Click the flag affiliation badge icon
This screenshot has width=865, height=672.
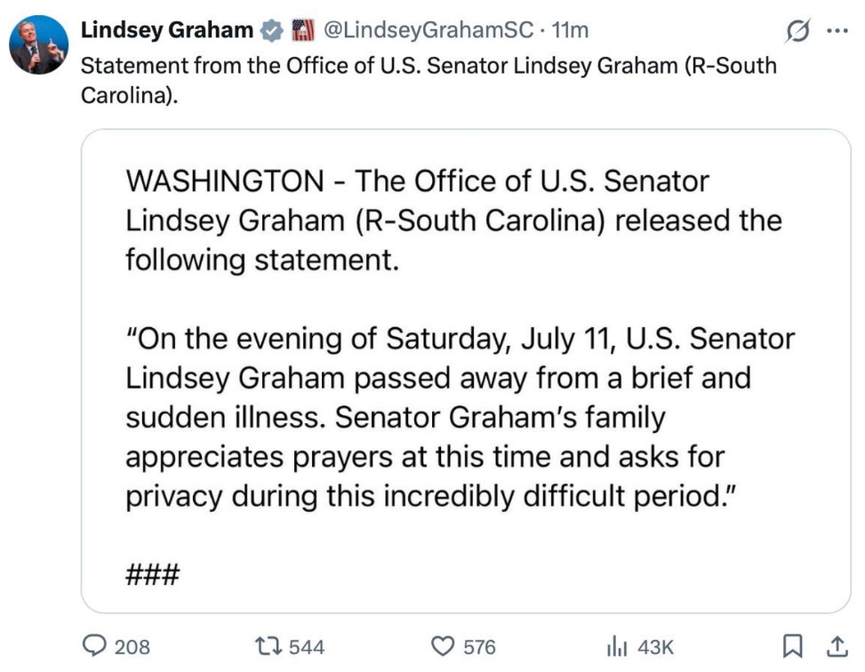302,30
